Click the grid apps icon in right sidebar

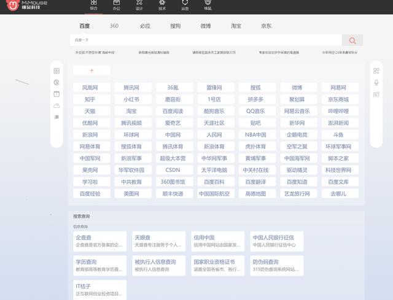(x=376, y=71)
